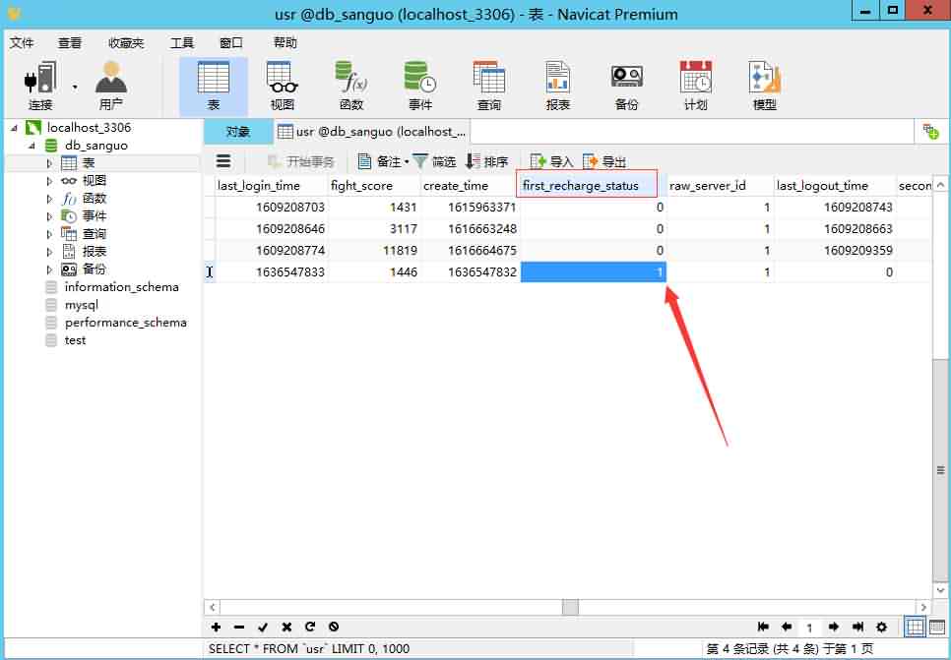Image resolution: width=951 pixels, height=660 pixels.
Task: Switch to the 对象 tab
Action: (x=238, y=132)
